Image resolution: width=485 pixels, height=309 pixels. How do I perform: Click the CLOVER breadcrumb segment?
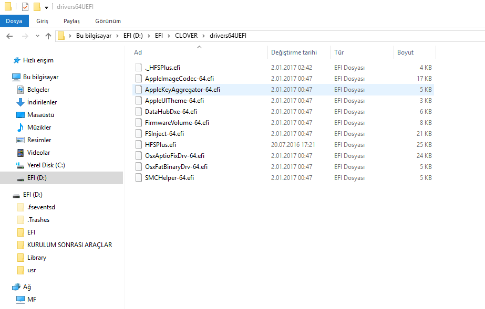click(186, 36)
